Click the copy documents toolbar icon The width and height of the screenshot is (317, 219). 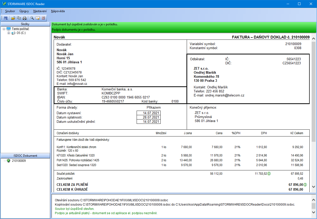(19, 18)
